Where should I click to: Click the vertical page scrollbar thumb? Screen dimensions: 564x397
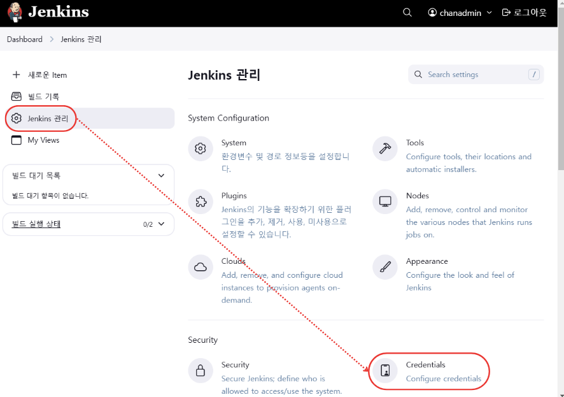click(x=561, y=88)
